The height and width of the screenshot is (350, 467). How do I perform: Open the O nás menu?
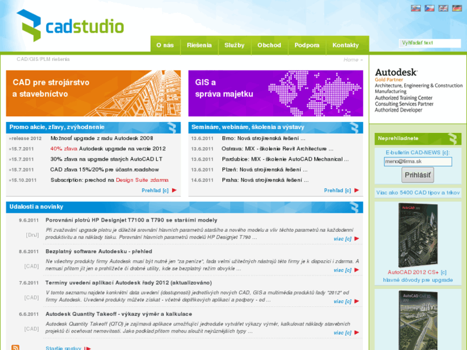165,46
